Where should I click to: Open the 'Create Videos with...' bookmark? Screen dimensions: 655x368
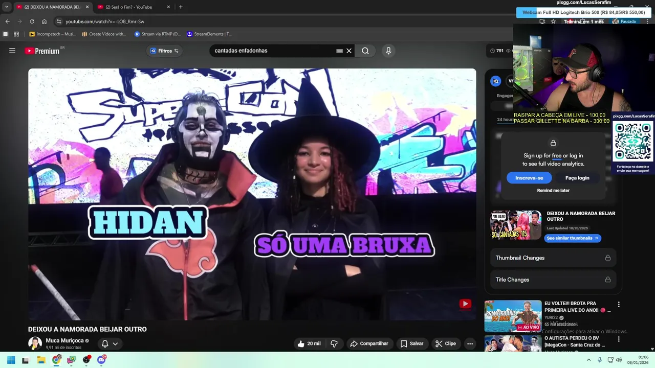point(104,34)
